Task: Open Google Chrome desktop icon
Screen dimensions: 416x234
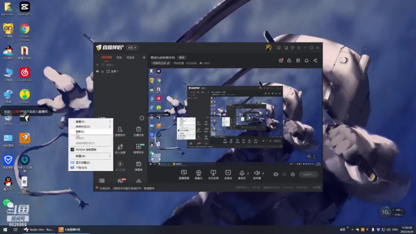Action: [24, 33]
